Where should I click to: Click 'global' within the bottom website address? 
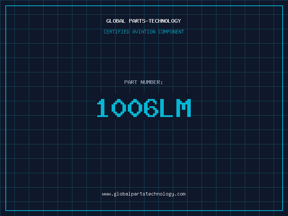(122, 194)
